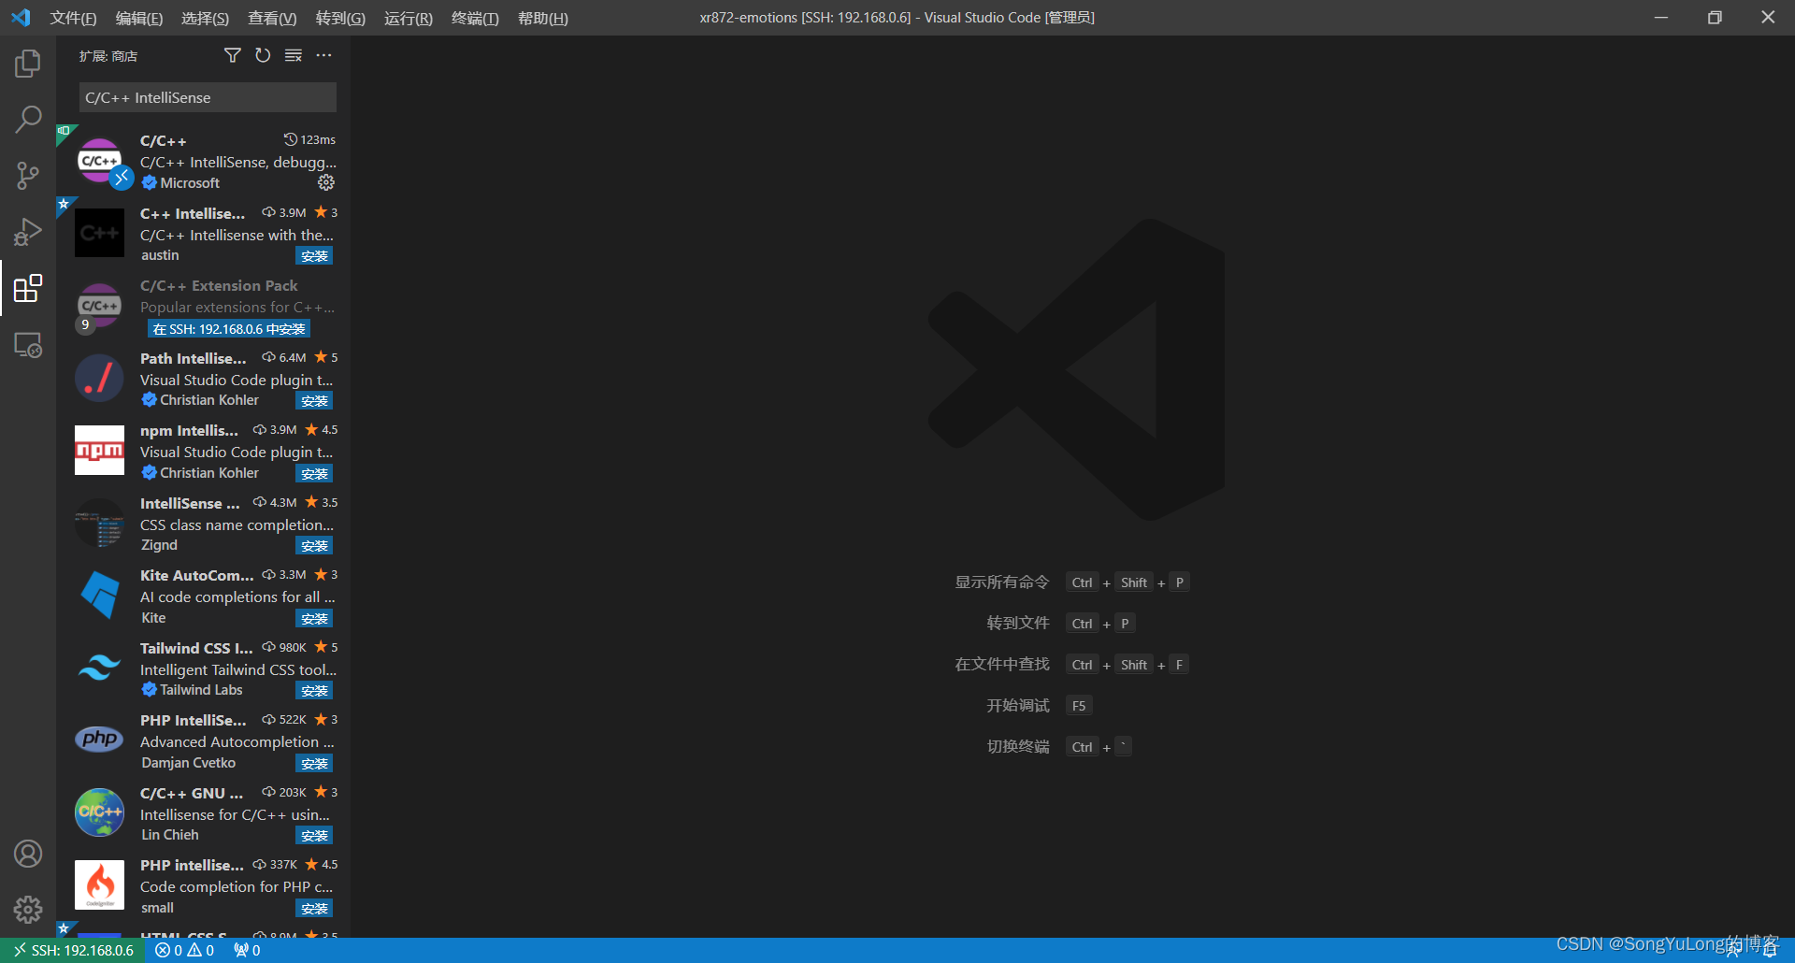Open the Remote Explorer view

pos(28,345)
